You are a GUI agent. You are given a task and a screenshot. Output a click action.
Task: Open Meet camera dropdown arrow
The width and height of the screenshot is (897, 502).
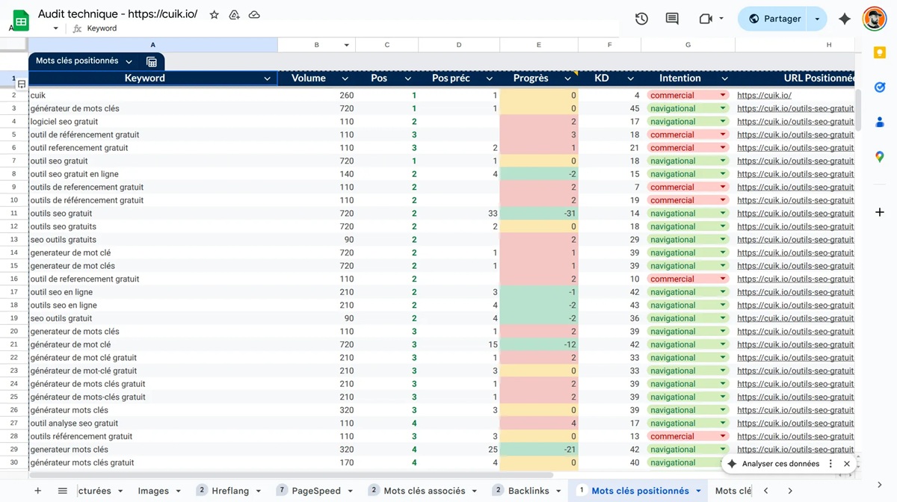point(721,19)
